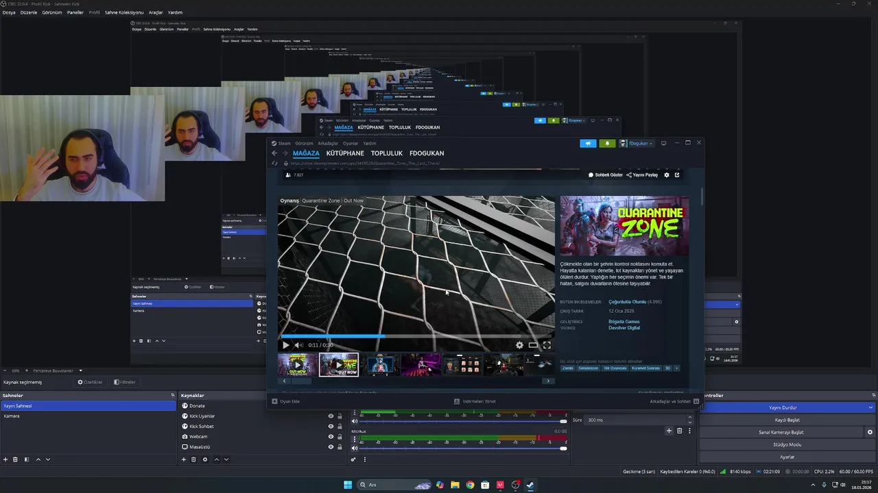Switch to KÜTÜPHANE tab in Steam

(x=345, y=153)
